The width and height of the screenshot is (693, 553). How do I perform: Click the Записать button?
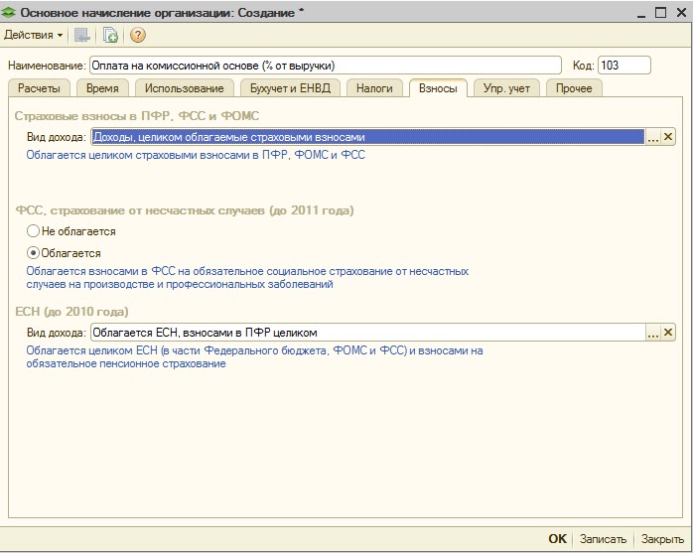click(603, 539)
